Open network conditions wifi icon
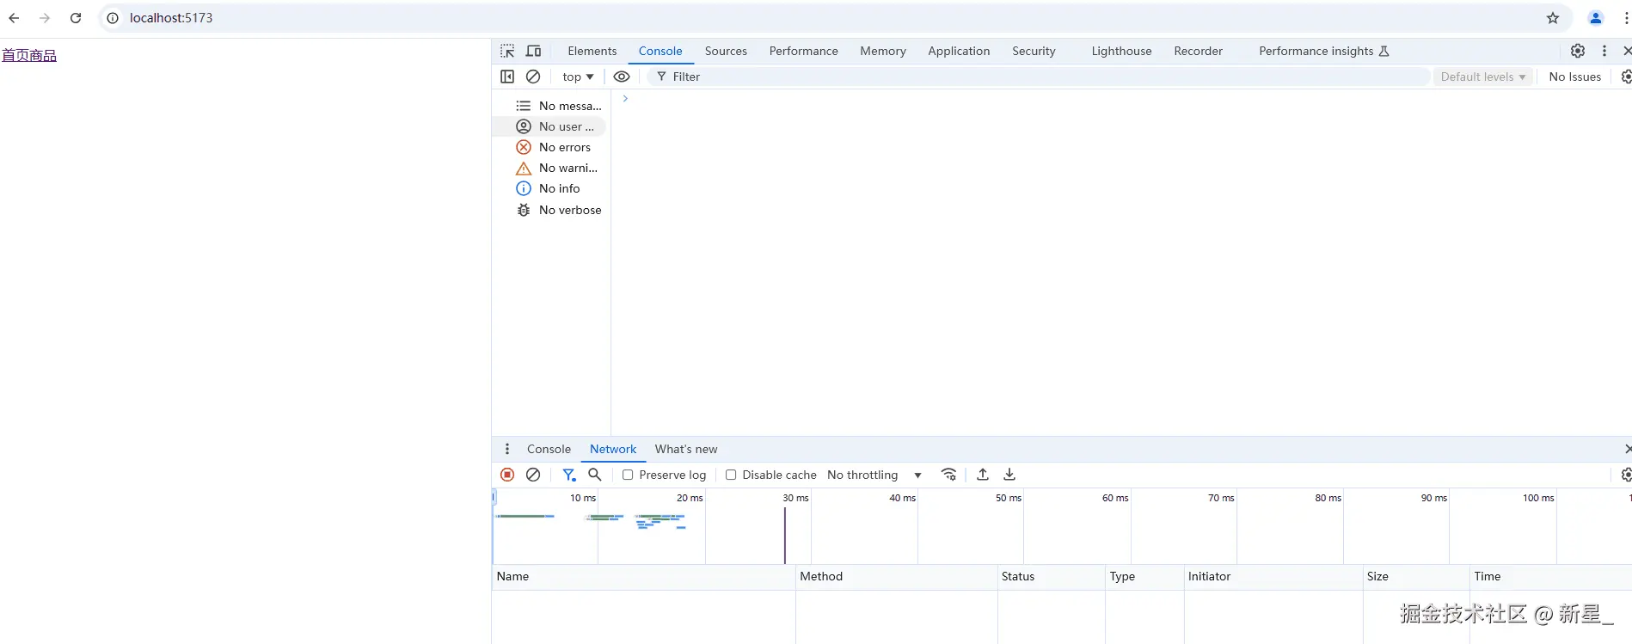 click(x=949, y=475)
